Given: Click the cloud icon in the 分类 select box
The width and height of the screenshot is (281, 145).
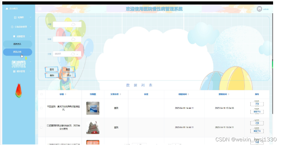Looking at the screenshot, I should pyautogui.click(x=73, y=54).
